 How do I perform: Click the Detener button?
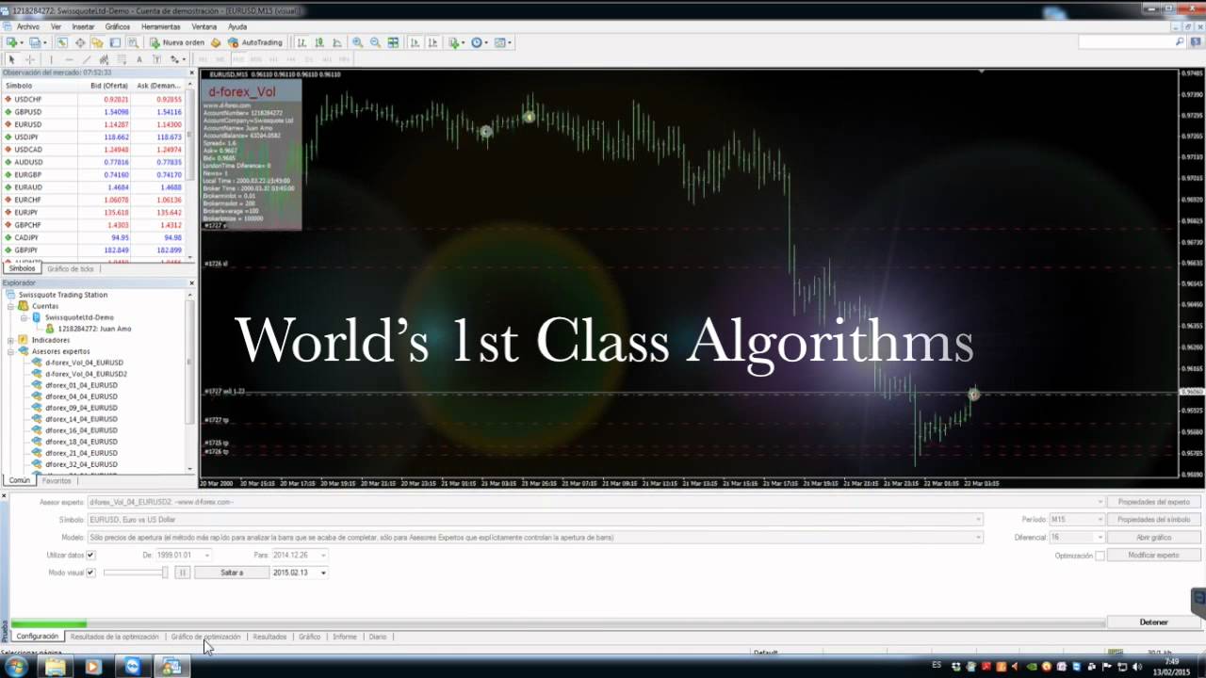pyautogui.click(x=1154, y=622)
